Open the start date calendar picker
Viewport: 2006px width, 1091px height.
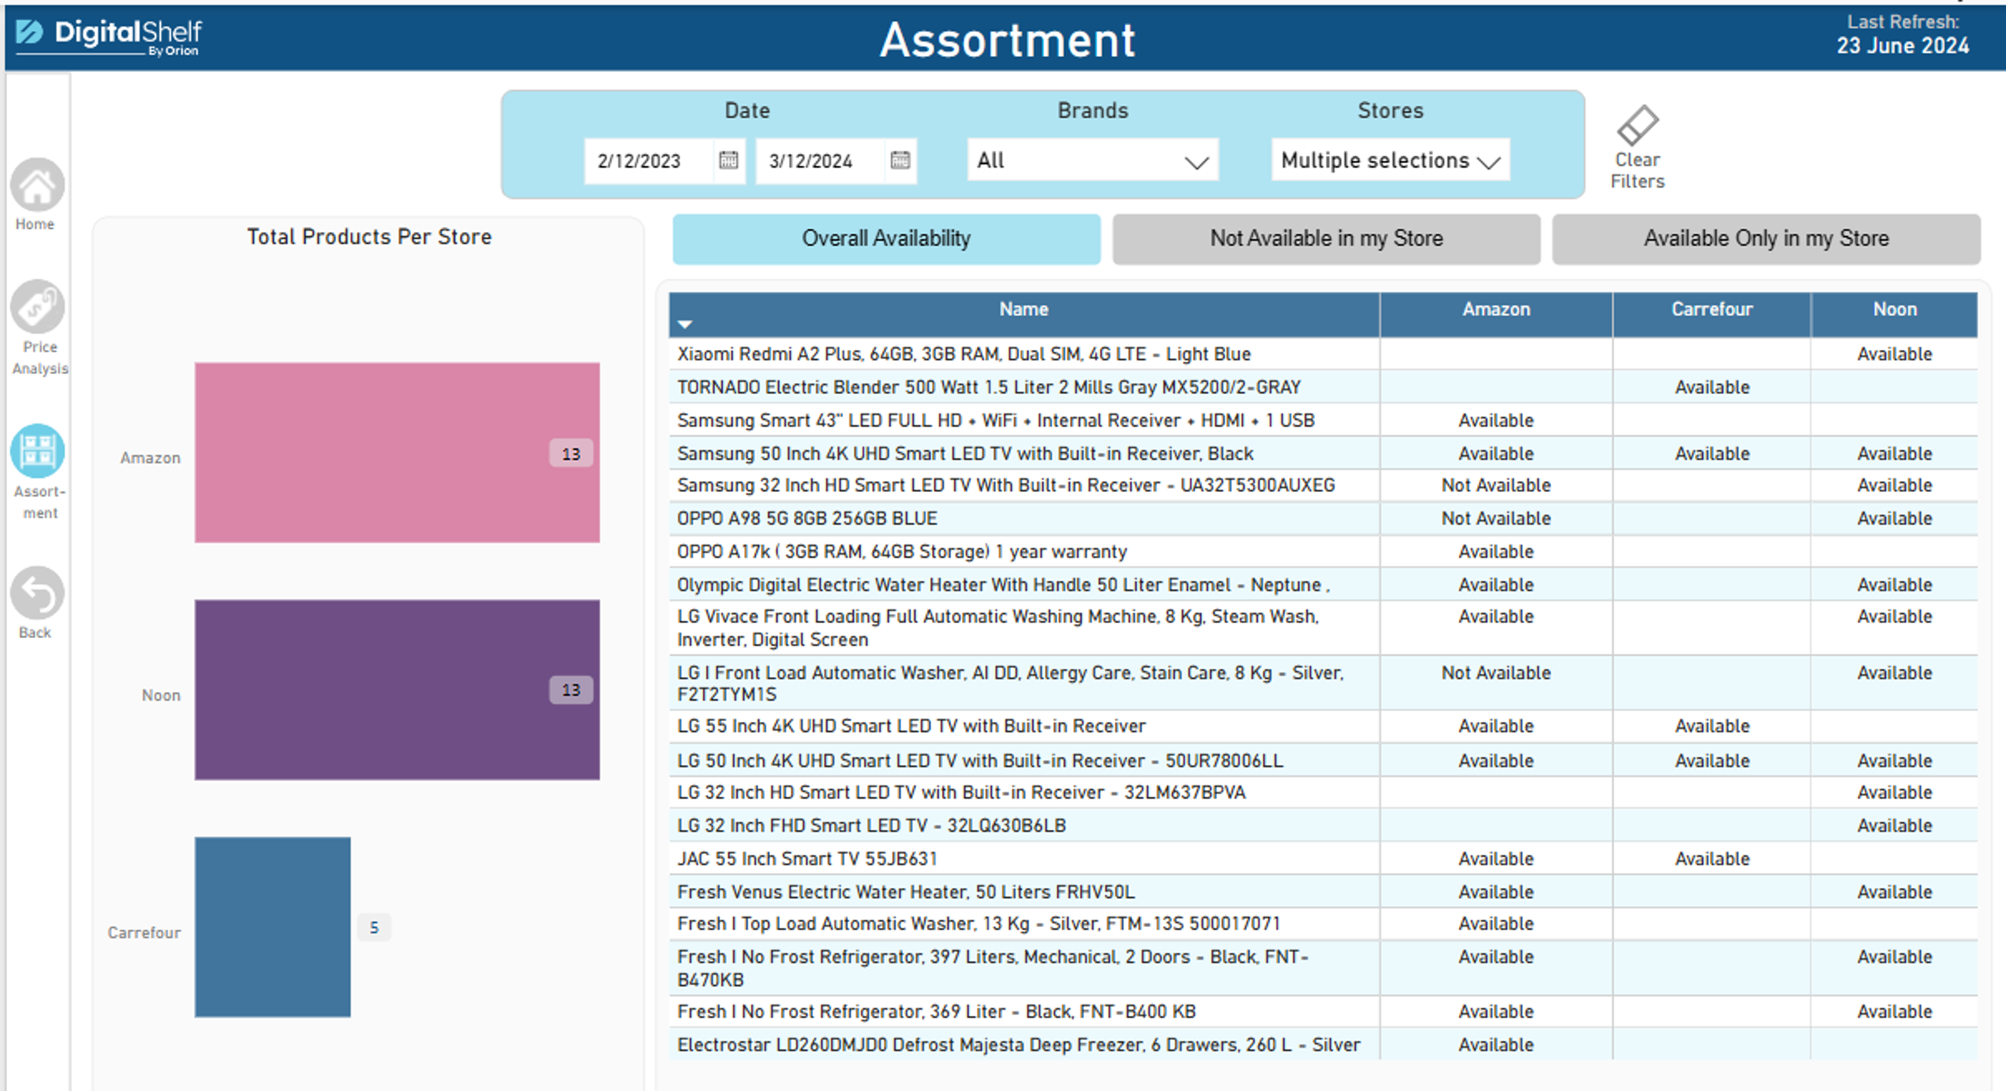pyautogui.click(x=728, y=160)
